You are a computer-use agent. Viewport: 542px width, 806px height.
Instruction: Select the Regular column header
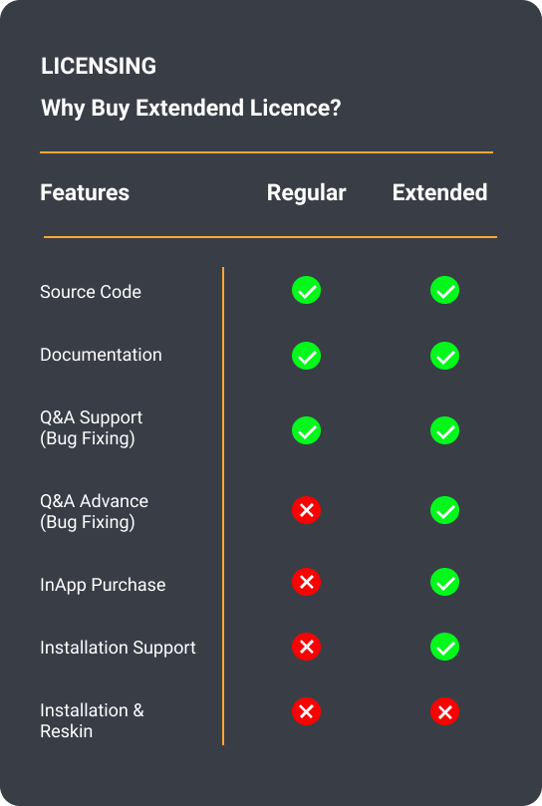pos(307,193)
